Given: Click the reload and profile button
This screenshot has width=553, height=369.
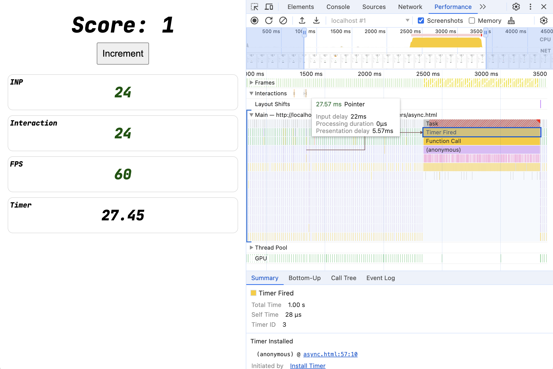Looking at the screenshot, I should tap(269, 21).
